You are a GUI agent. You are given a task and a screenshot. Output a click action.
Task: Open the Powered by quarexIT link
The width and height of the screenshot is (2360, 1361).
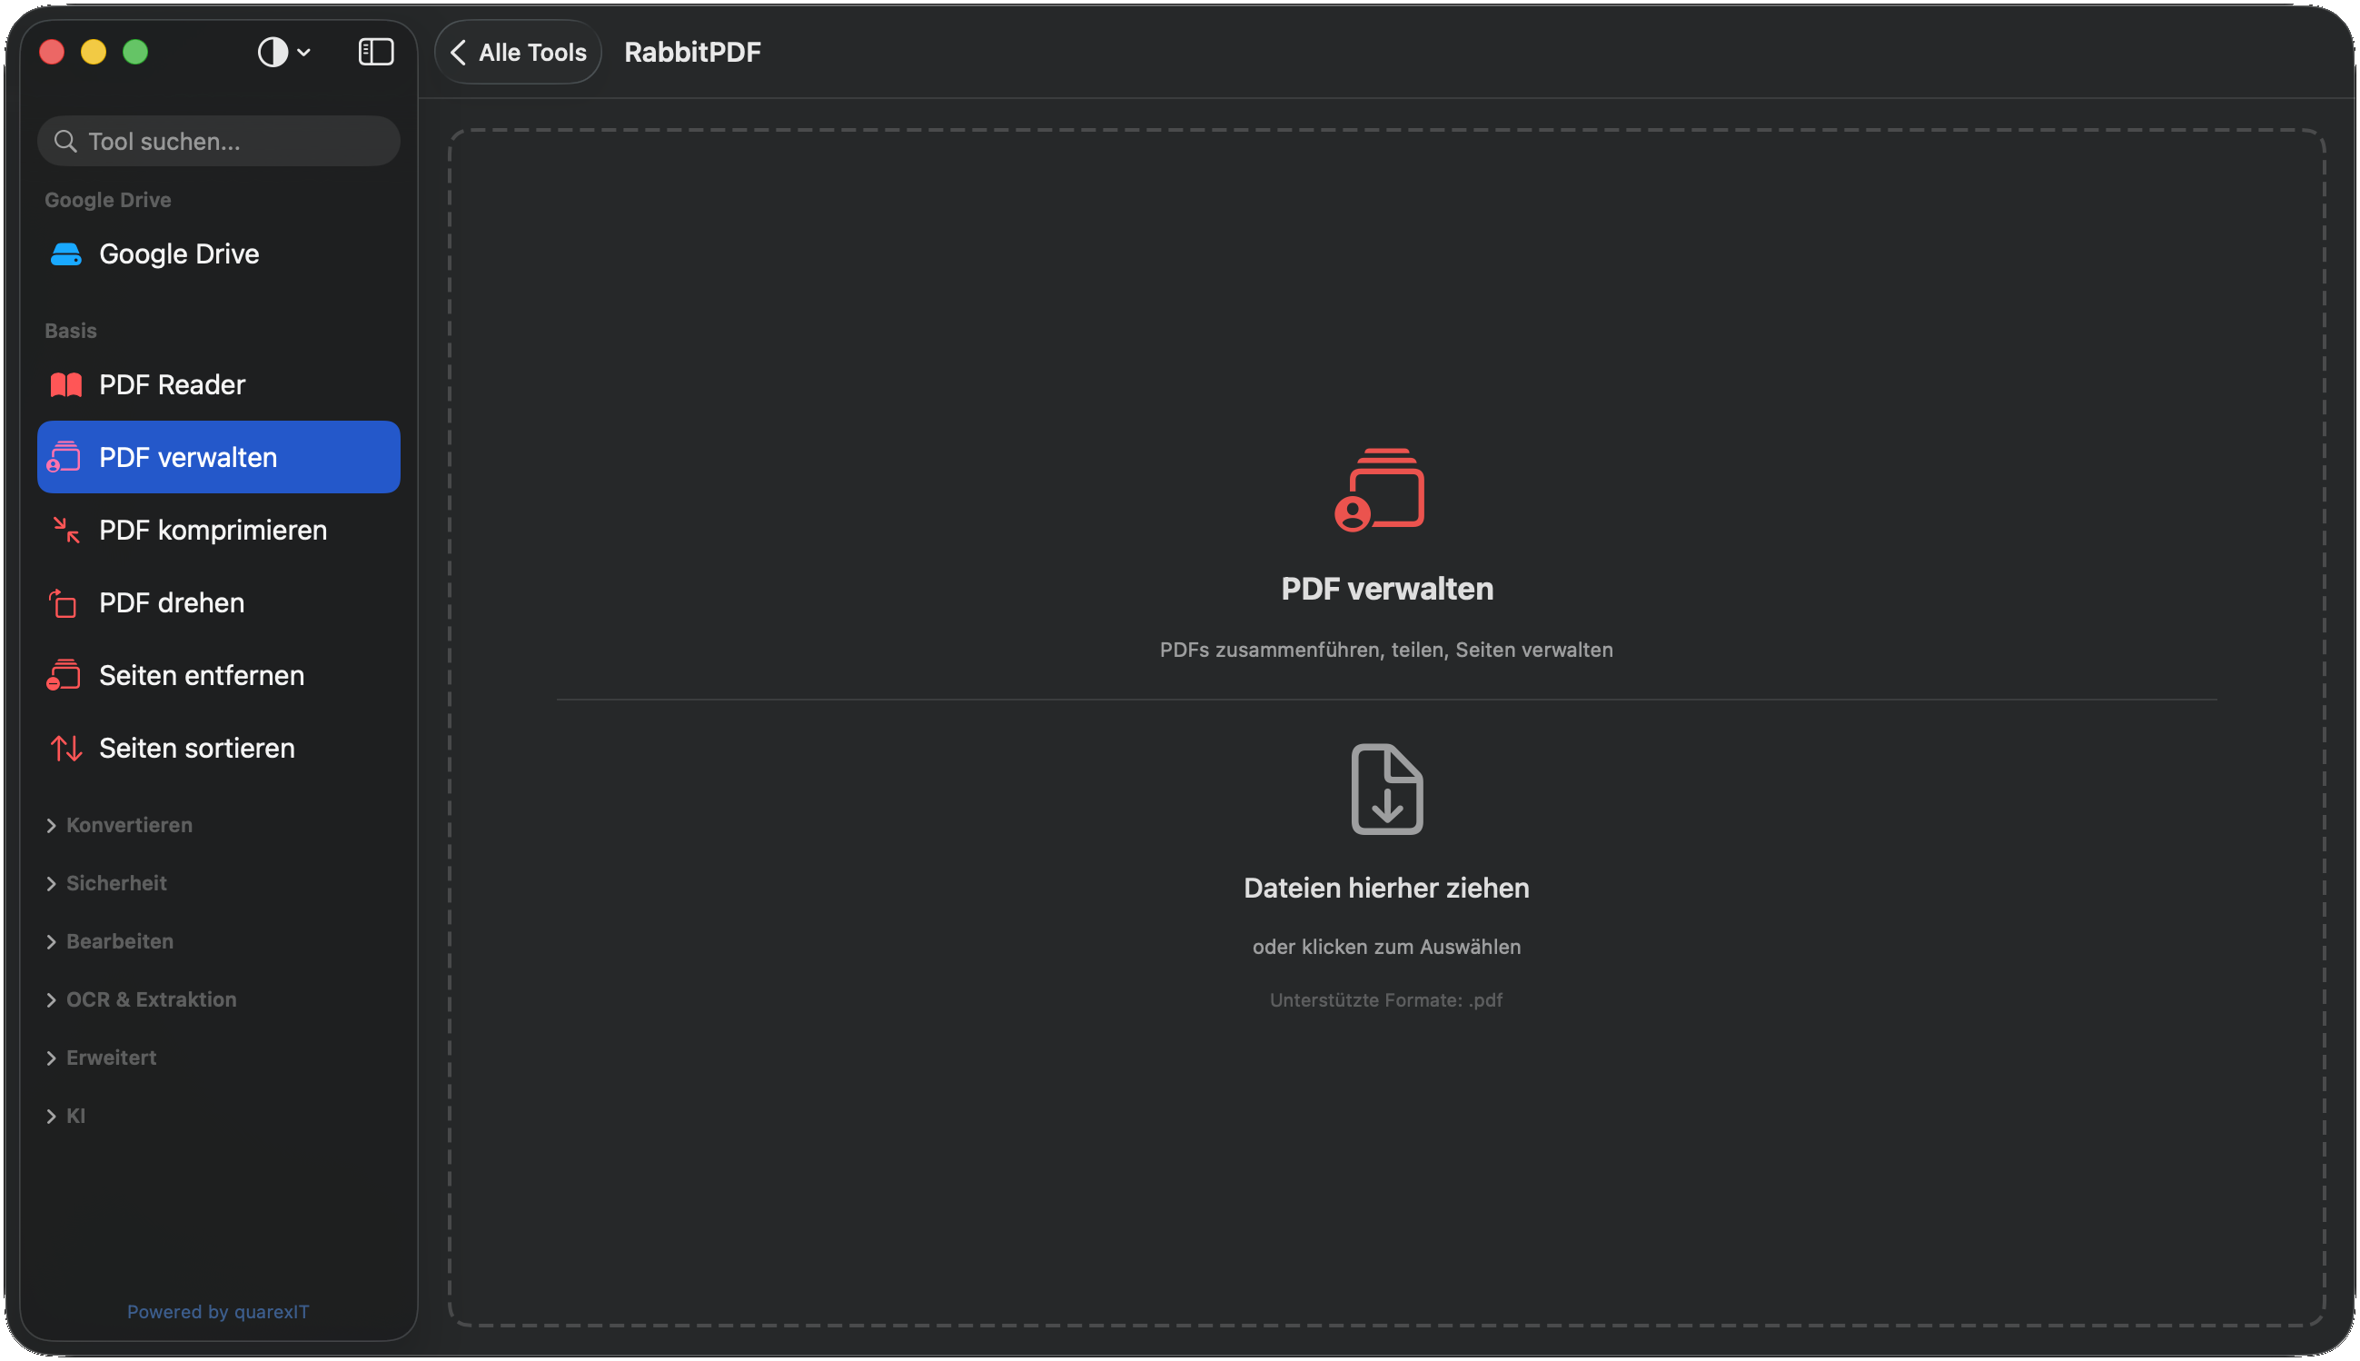218,1311
